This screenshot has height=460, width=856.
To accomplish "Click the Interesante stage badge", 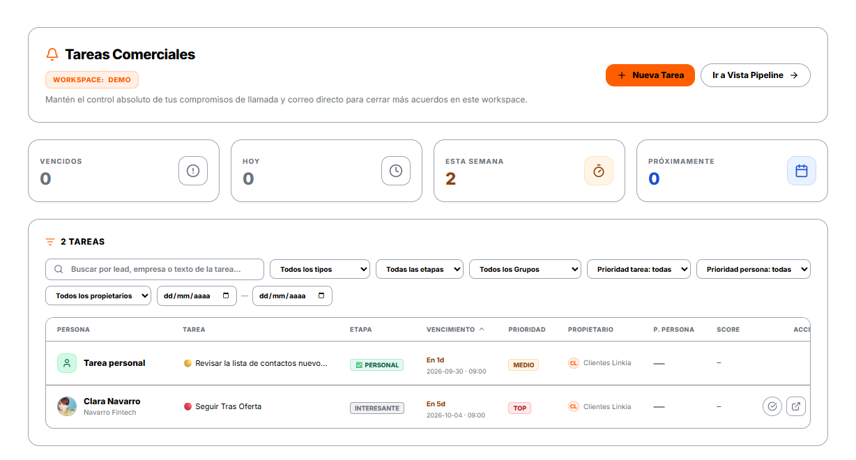I will coord(377,408).
